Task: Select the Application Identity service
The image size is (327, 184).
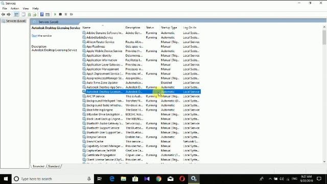Action: click(x=141, y=56)
